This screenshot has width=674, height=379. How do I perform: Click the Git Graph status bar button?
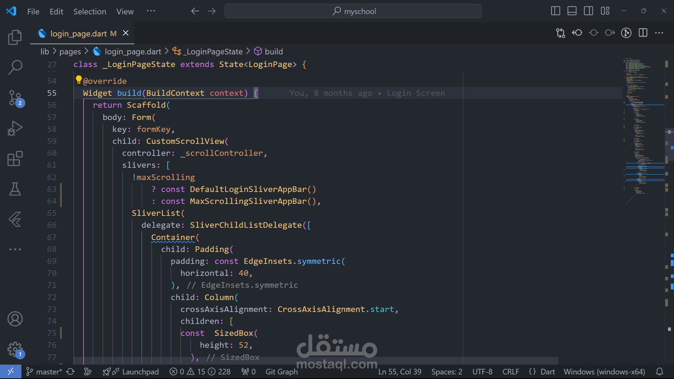click(282, 372)
